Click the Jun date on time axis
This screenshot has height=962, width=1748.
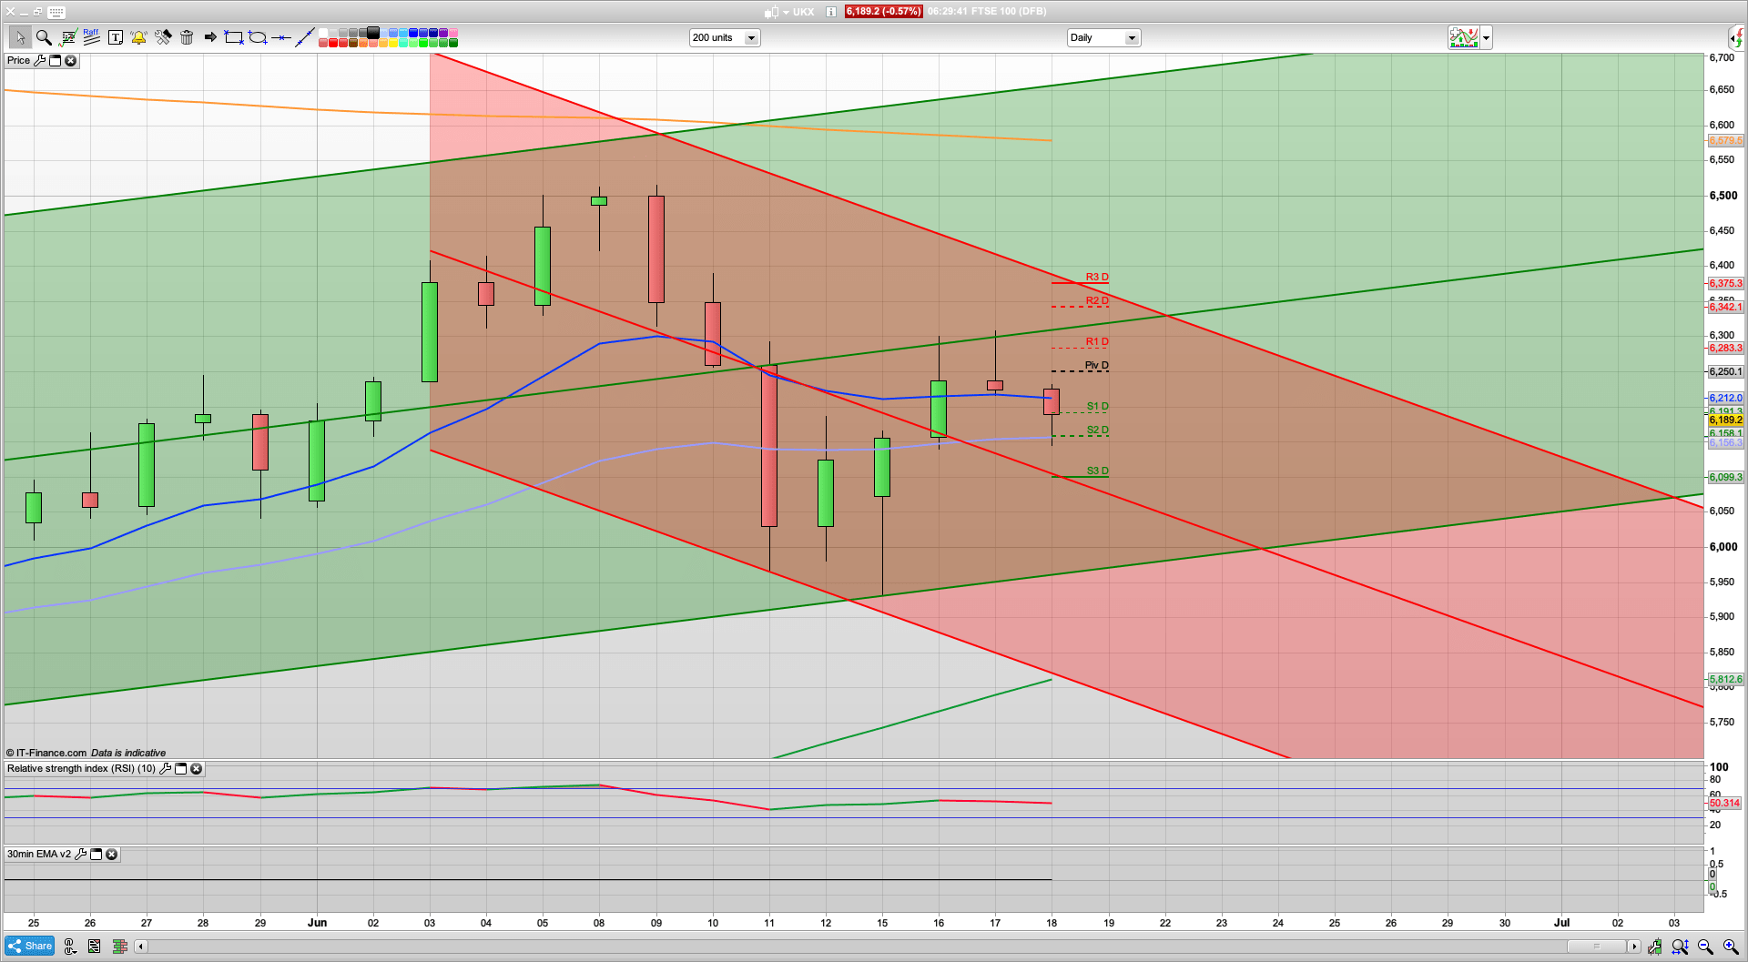[x=317, y=922]
